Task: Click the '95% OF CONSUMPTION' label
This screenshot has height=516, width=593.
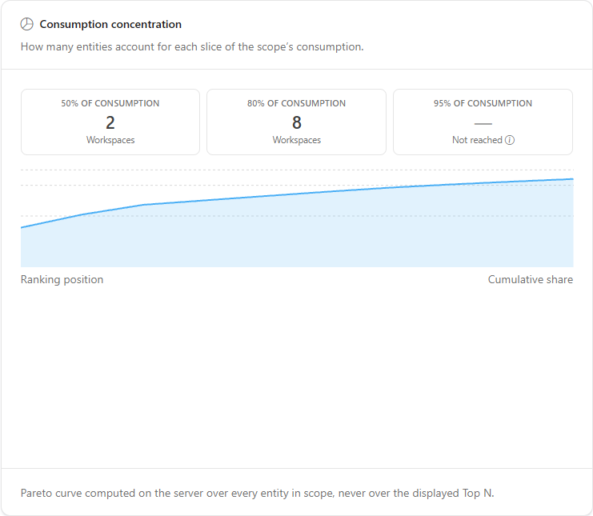Action: coord(483,103)
